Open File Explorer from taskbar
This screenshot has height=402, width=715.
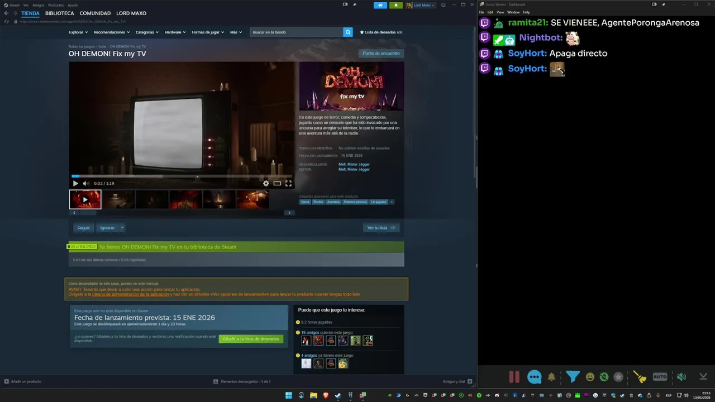coord(313,395)
